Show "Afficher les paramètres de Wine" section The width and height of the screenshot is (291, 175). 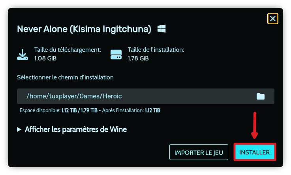click(75, 130)
